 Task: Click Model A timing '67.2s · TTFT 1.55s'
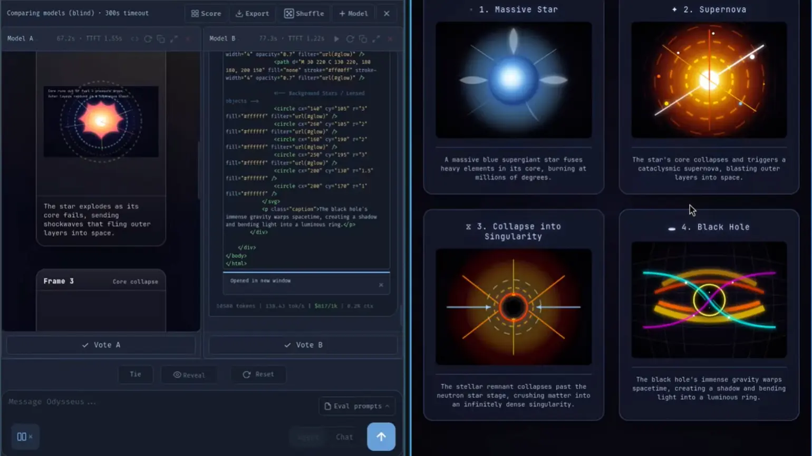click(x=89, y=38)
